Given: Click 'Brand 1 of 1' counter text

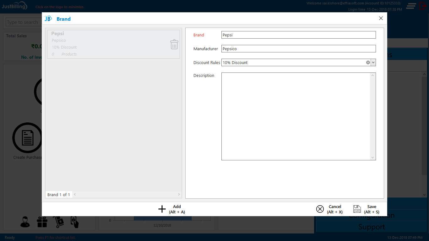Looking at the screenshot, I should click(x=59, y=195).
